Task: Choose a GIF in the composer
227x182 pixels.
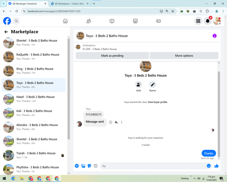Action: 95,166
